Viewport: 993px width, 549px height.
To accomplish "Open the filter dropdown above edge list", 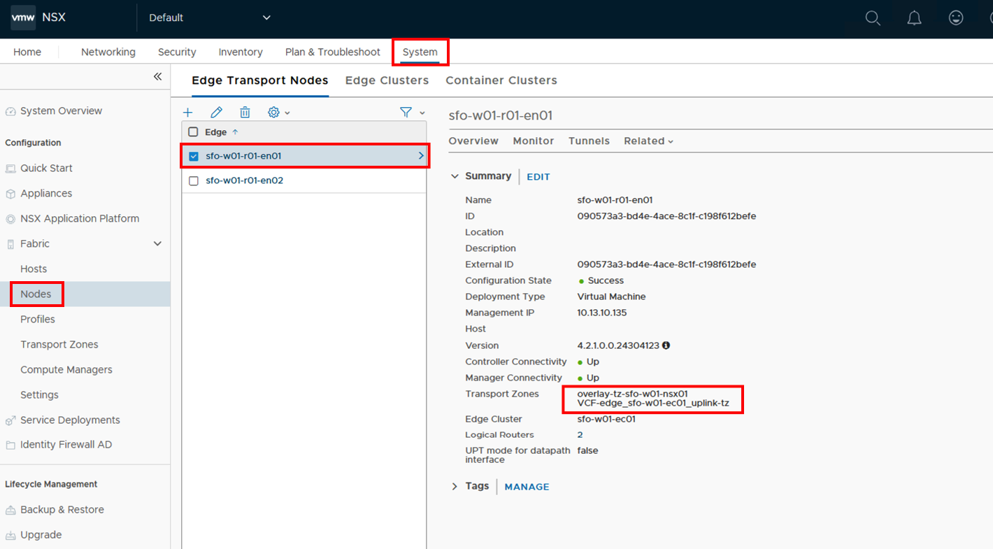I will pyautogui.click(x=412, y=113).
